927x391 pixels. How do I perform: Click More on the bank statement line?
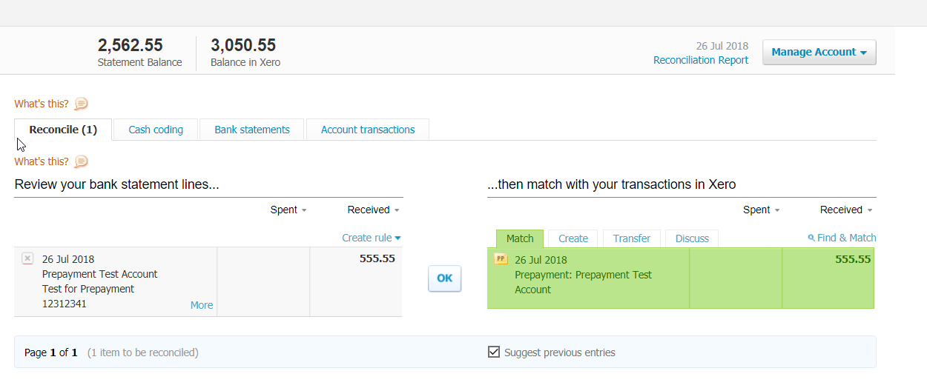pos(201,305)
